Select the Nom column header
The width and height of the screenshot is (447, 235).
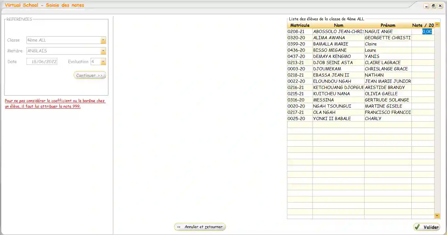click(338, 25)
